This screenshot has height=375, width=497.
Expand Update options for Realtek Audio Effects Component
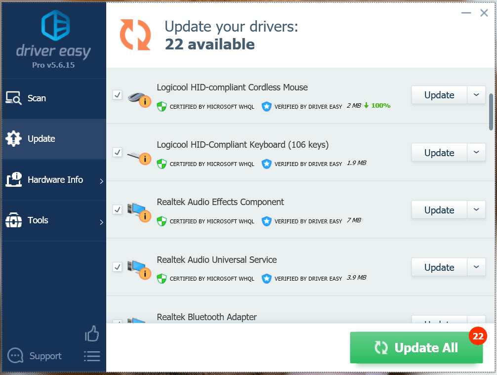(476, 209)
